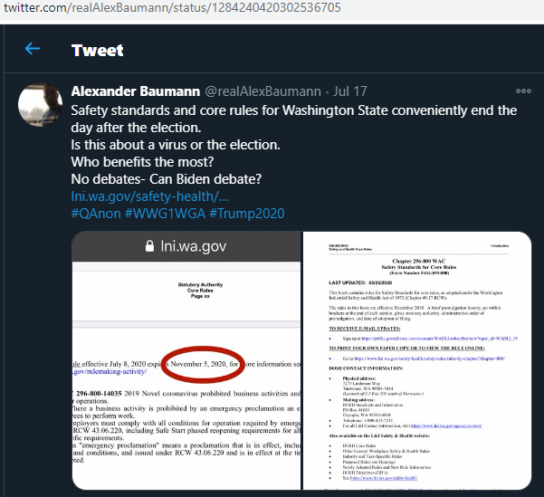Click the Tweet page heading

click(x=97, y=51)
